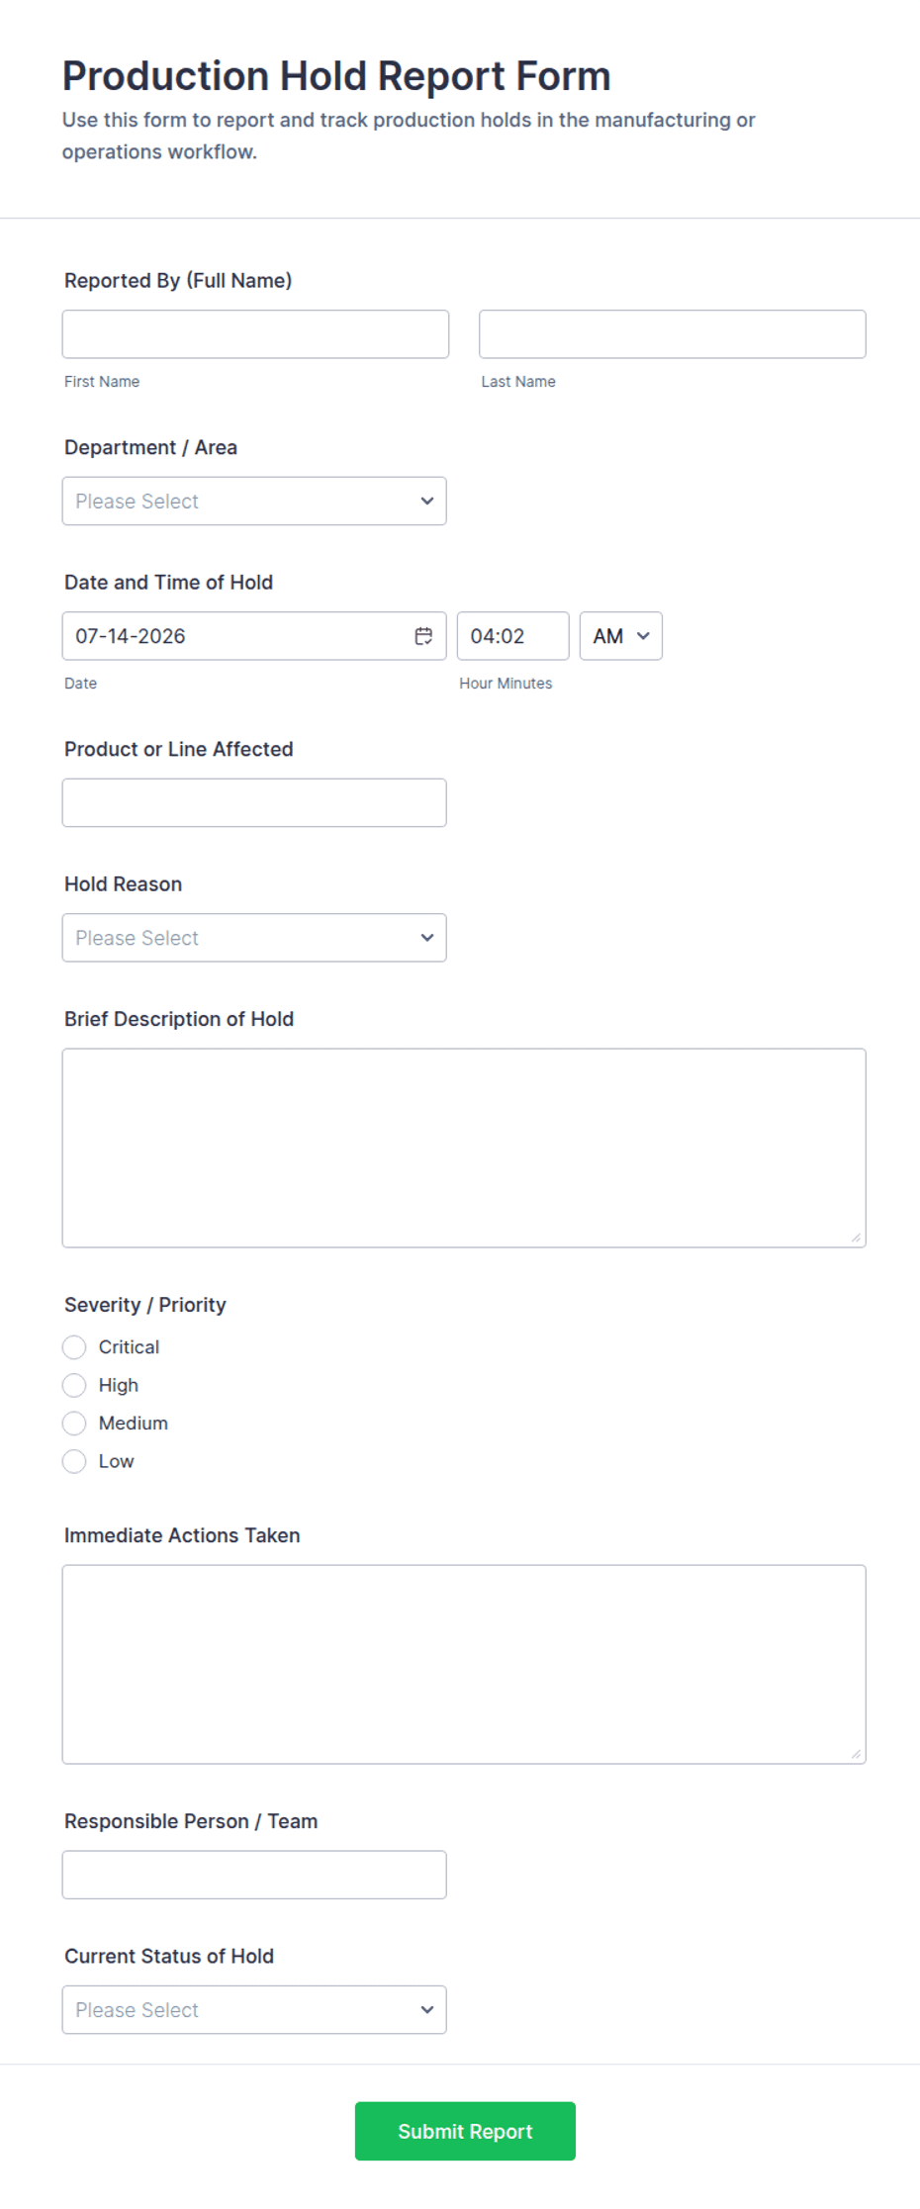Focus the Responsible Person / Team field
Viewport: 920px width, 2209px height.
(254, 1876)
